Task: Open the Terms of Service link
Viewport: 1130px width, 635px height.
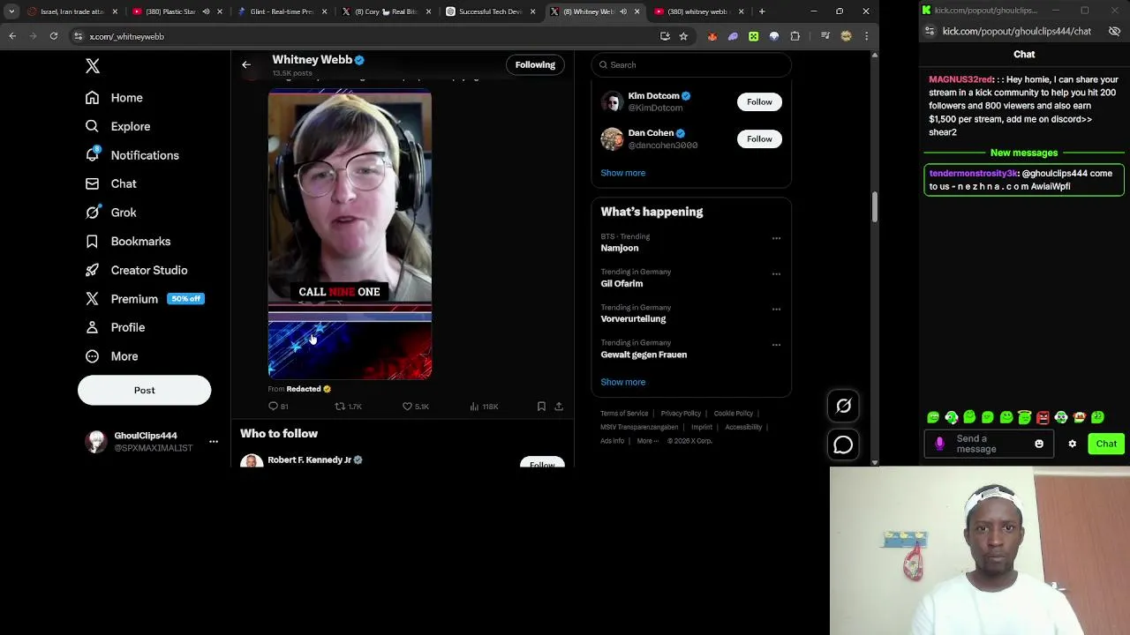Action: coord(624,413)
